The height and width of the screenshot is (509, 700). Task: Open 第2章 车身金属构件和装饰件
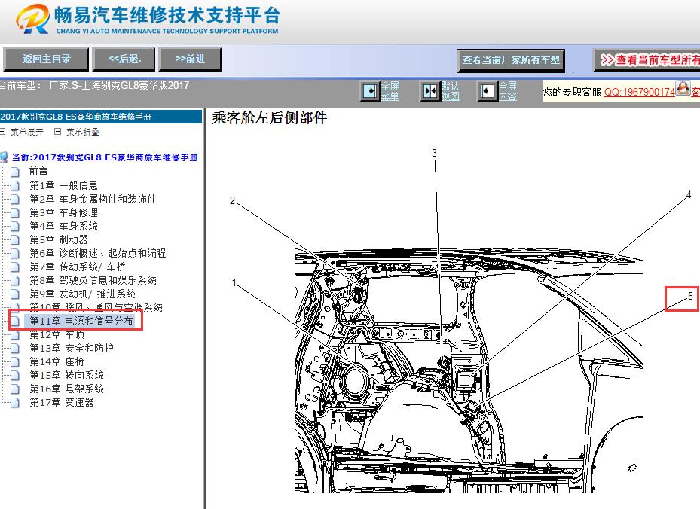(x=93, y=199)
